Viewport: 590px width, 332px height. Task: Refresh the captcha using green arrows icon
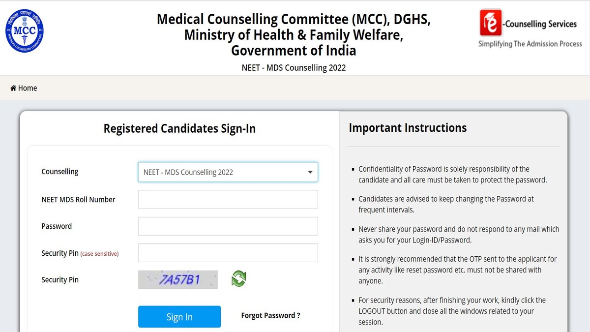coord(238,279)
